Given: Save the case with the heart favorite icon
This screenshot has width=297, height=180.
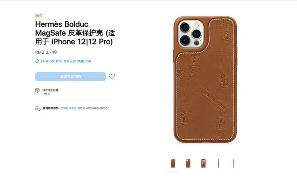Looking at the screenshot, I should click(x=112, y=76).
